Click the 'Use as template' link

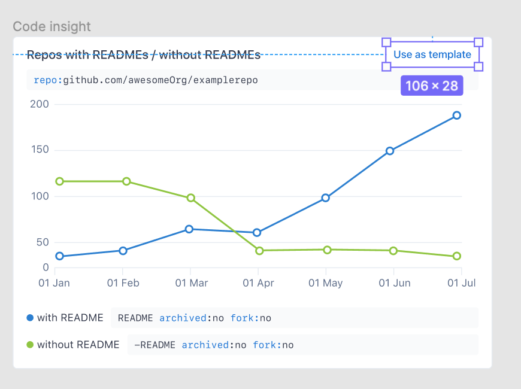432,54
